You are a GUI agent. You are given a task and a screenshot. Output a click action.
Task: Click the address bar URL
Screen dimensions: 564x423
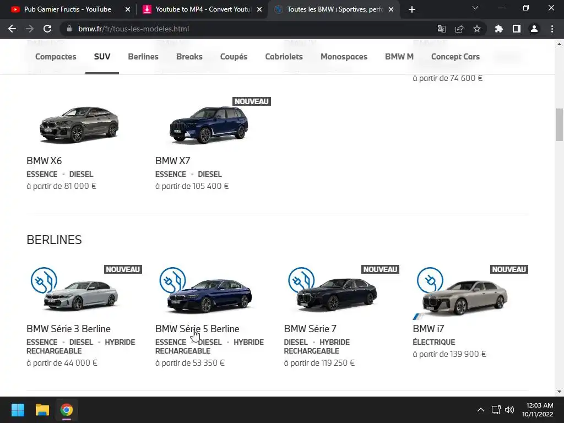(x=133, y=29)
